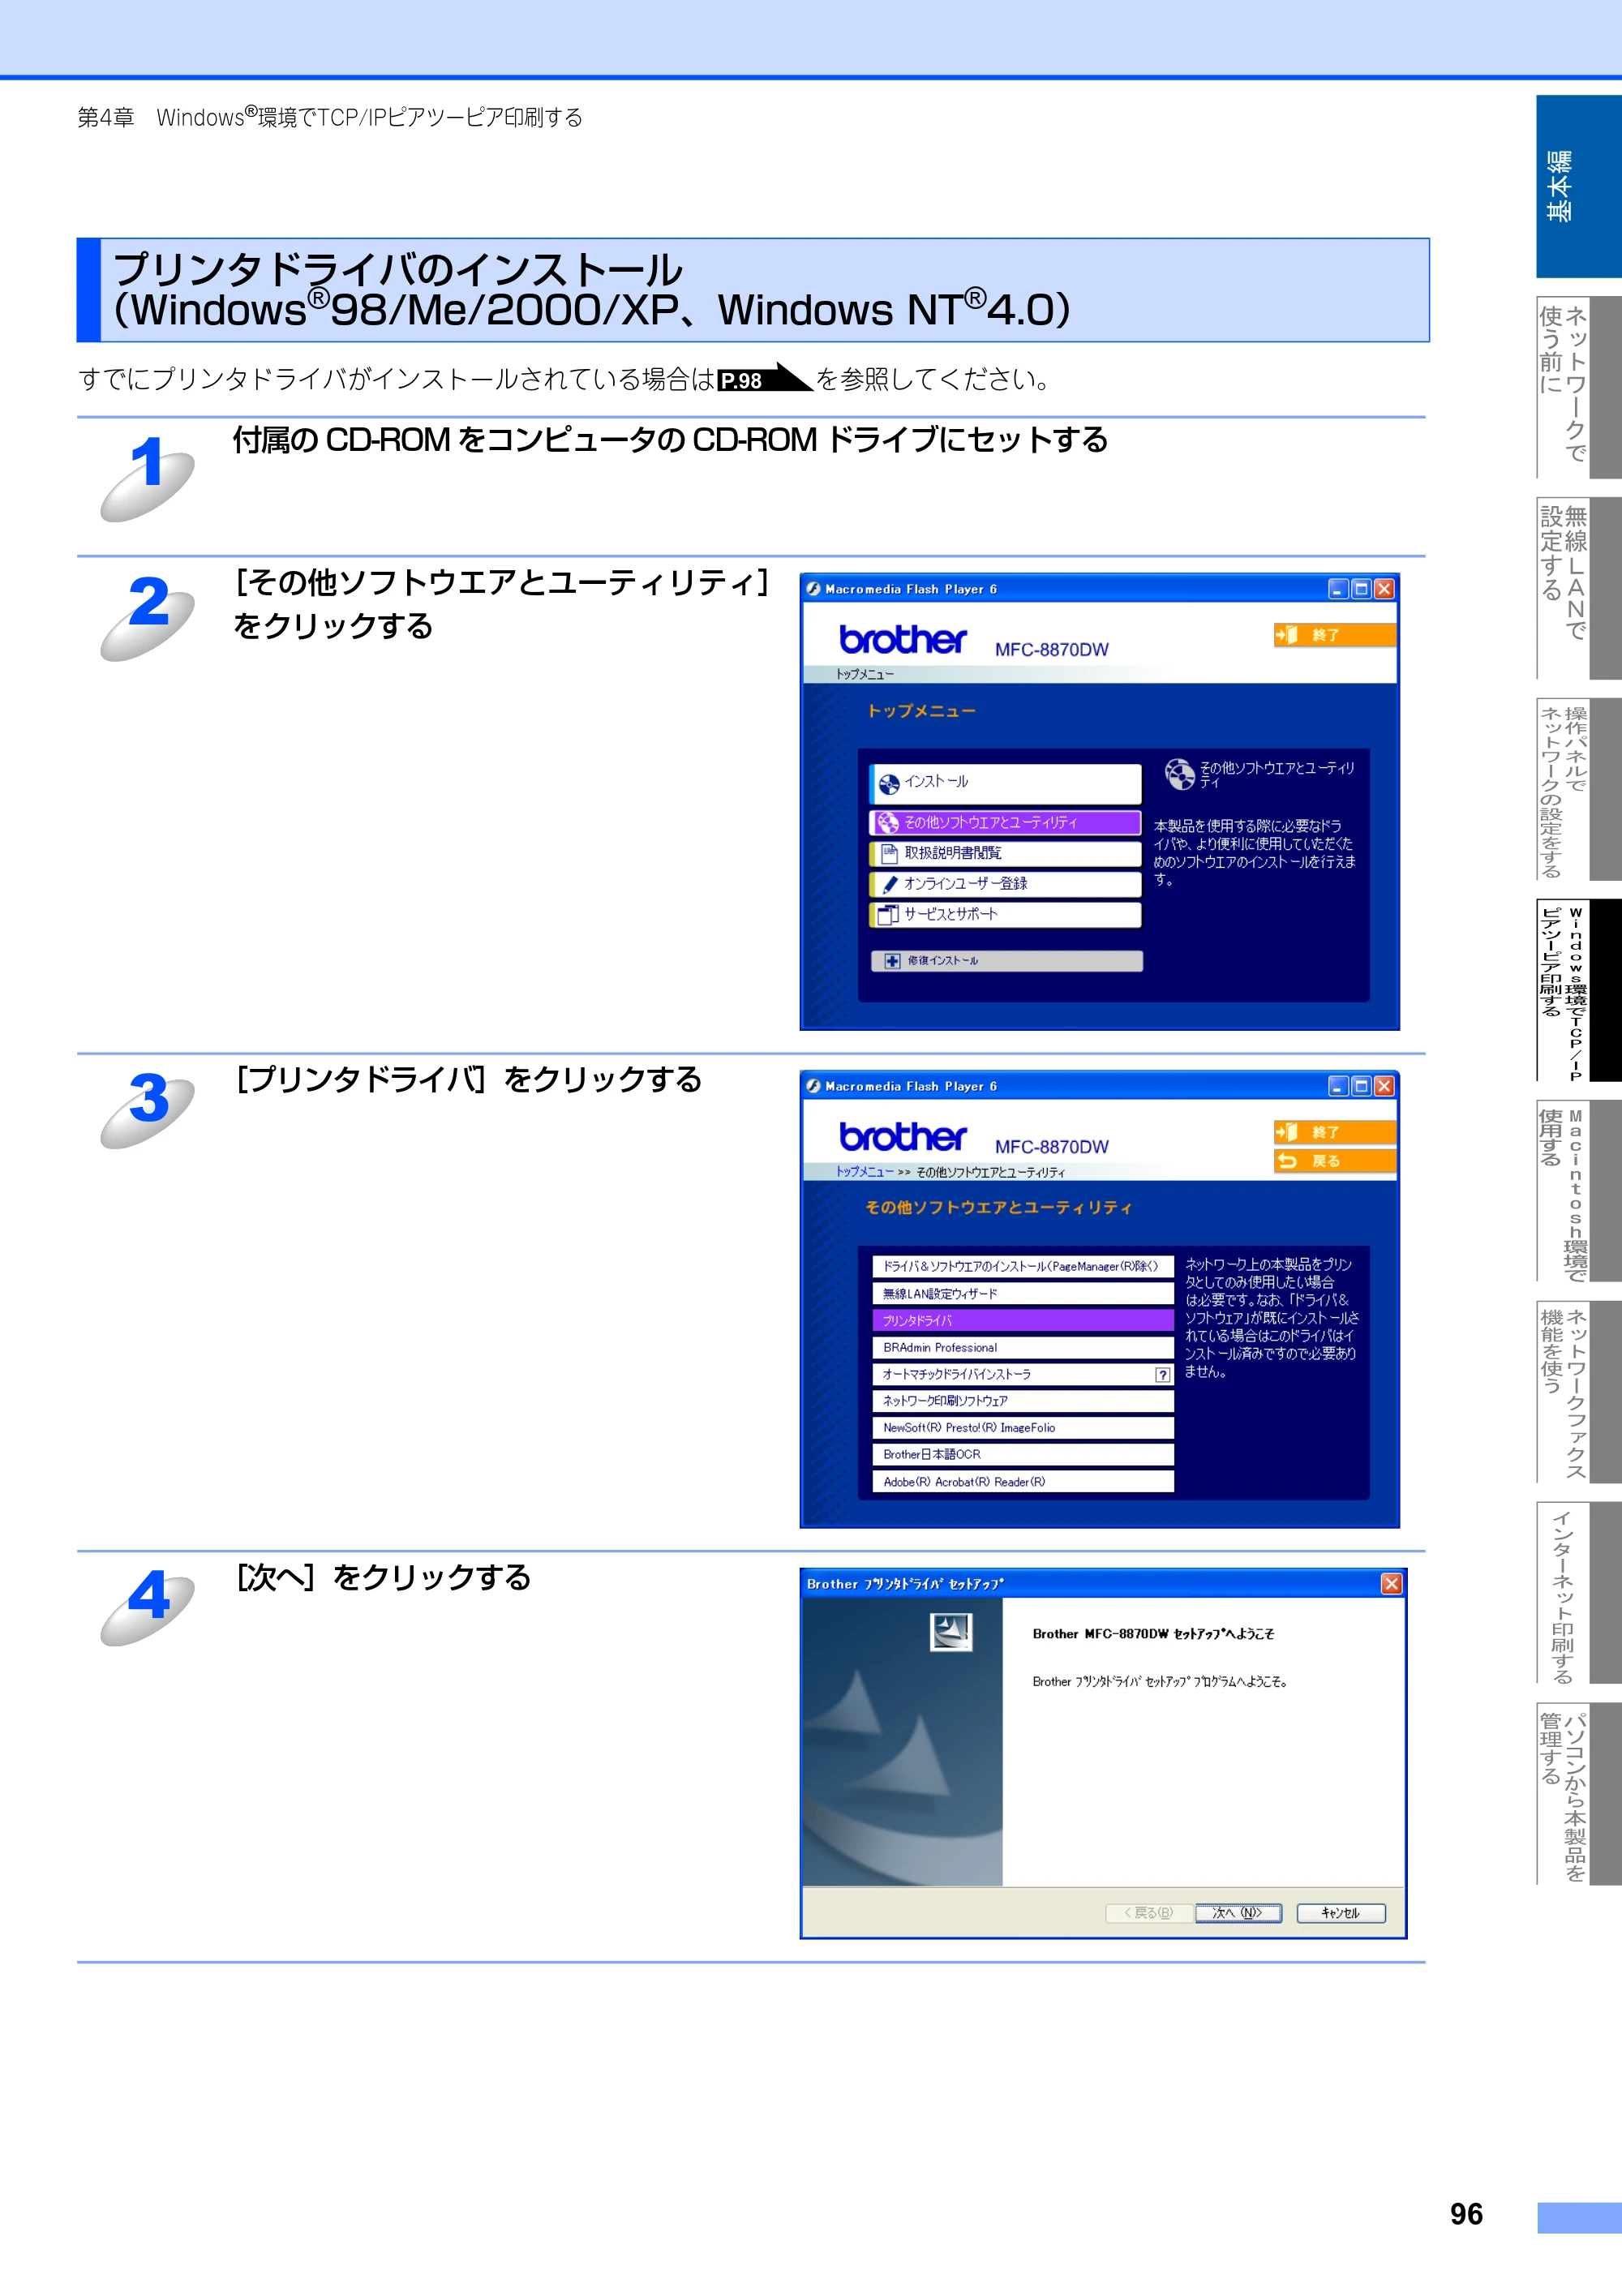Select オートマチックドライバインストーラ
Viewport: 1622px width, 2296px height.
pos(1022,1374)
